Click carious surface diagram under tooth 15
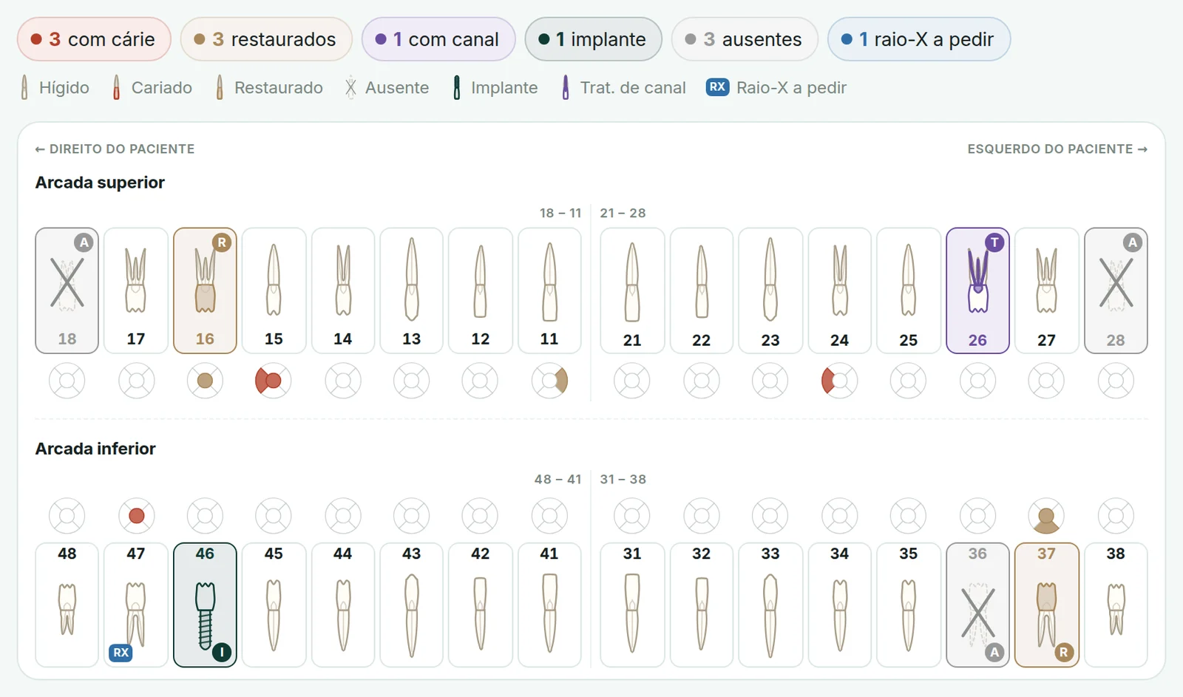 274,381
